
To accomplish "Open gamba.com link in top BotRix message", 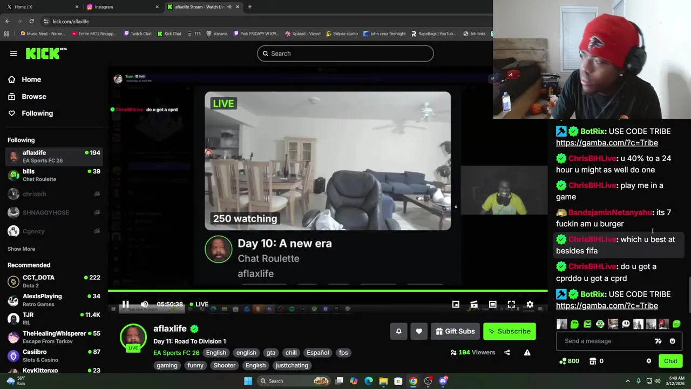I will [x=607, y=143].
